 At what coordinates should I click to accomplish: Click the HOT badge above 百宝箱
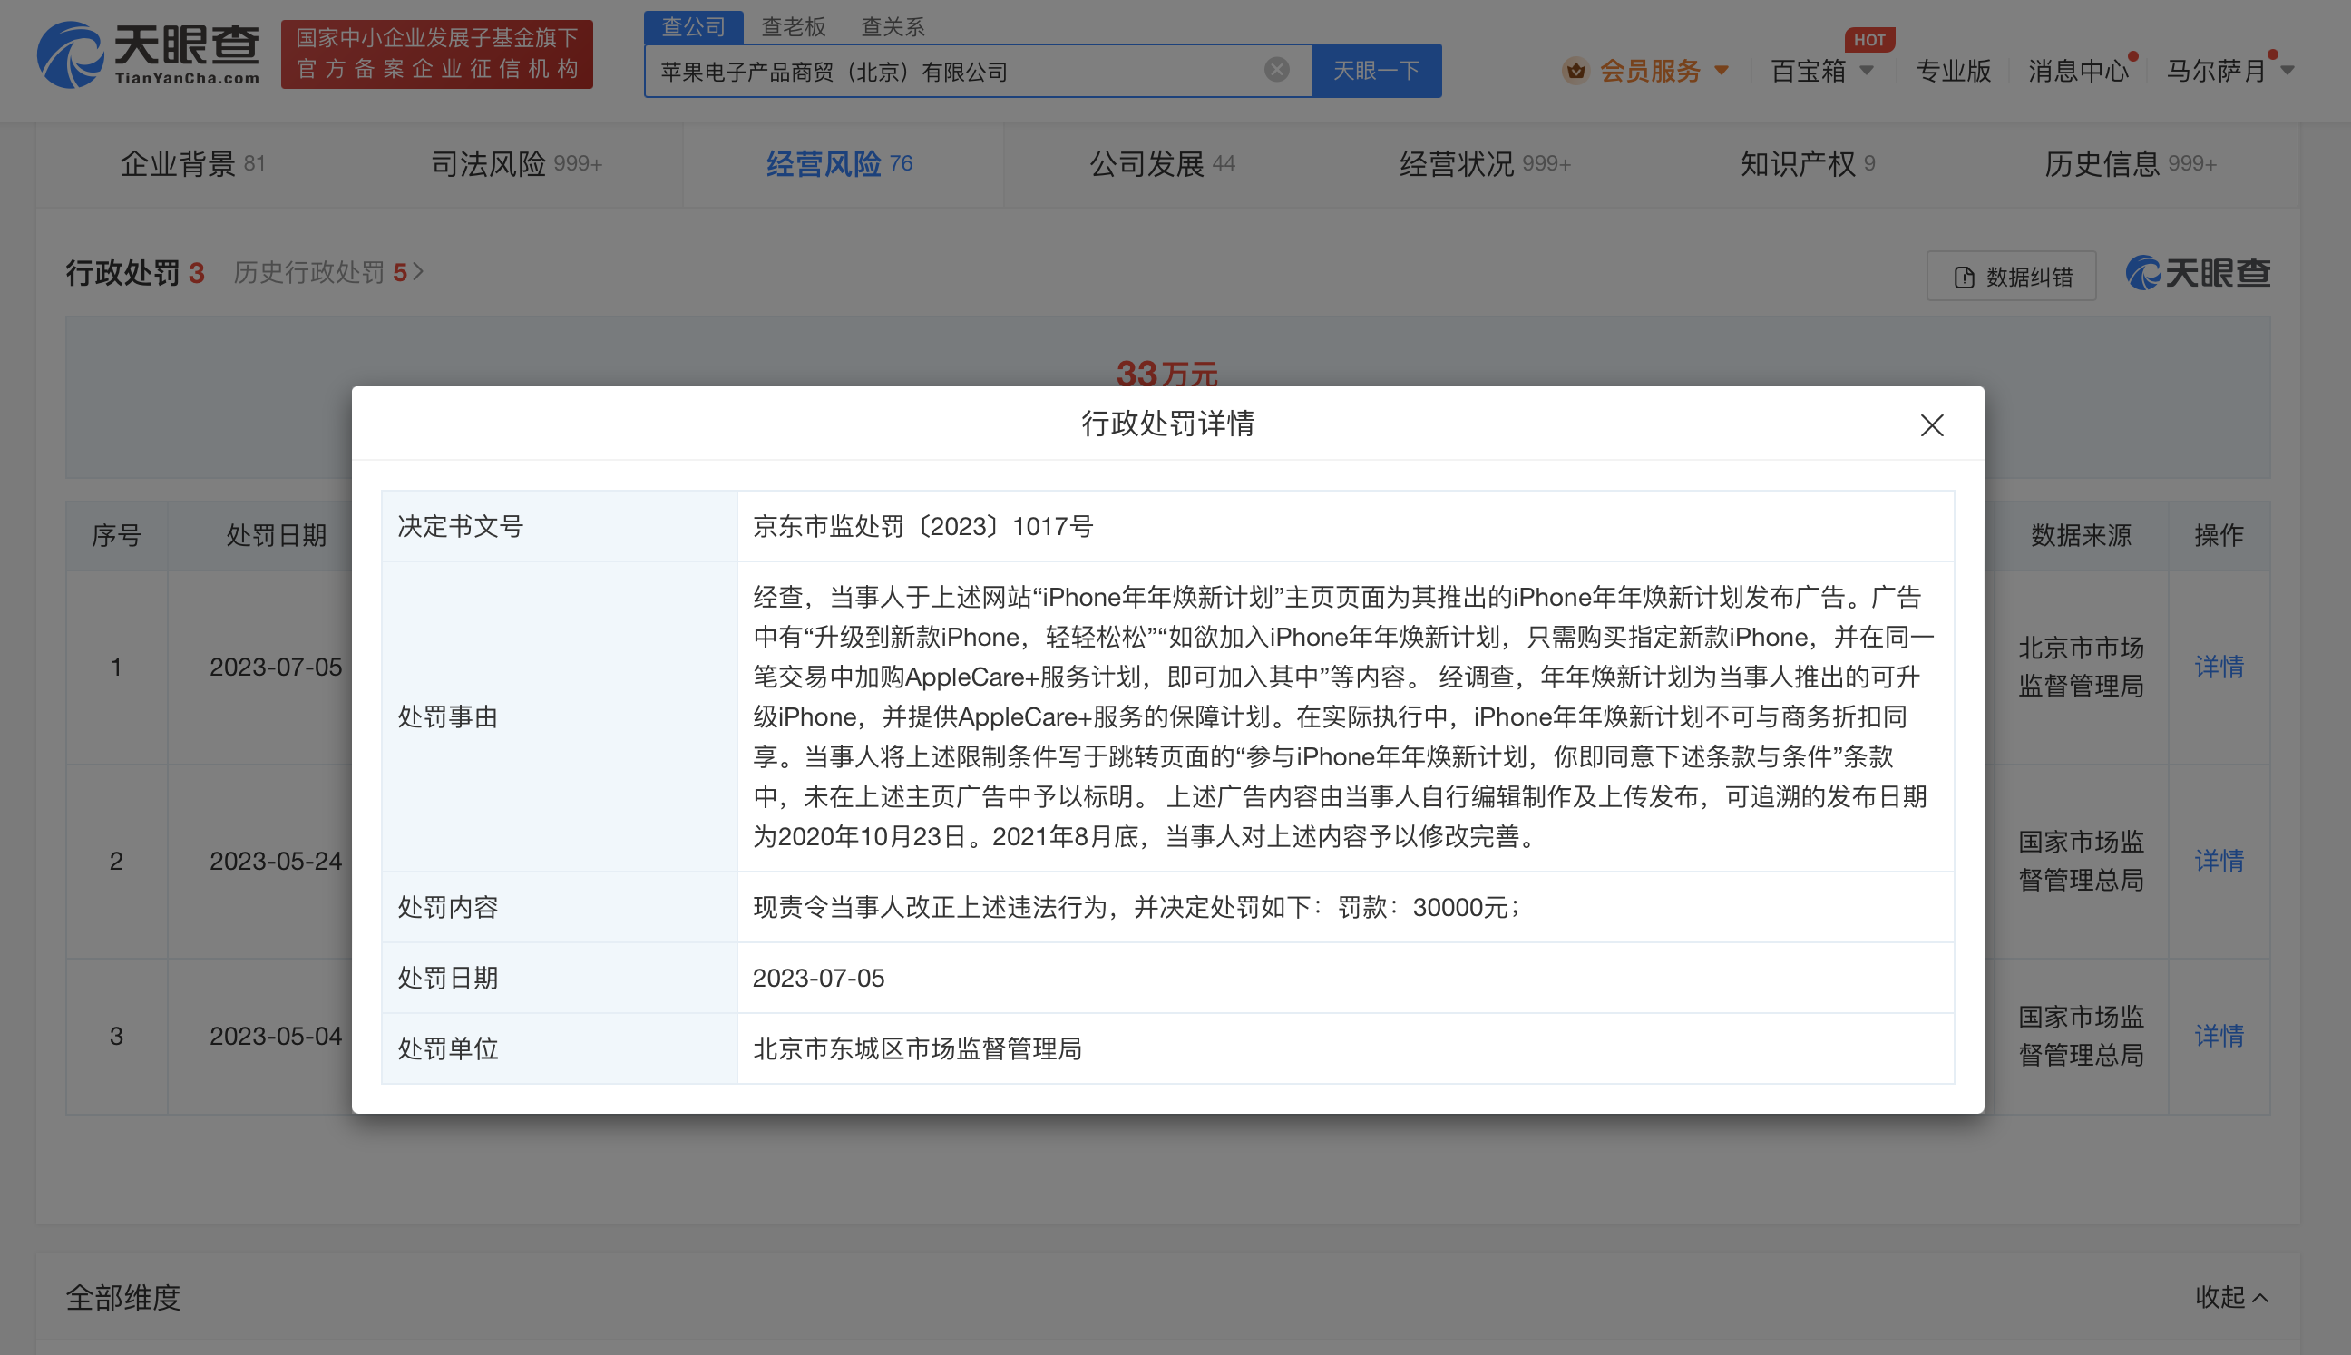point(1868,40)
